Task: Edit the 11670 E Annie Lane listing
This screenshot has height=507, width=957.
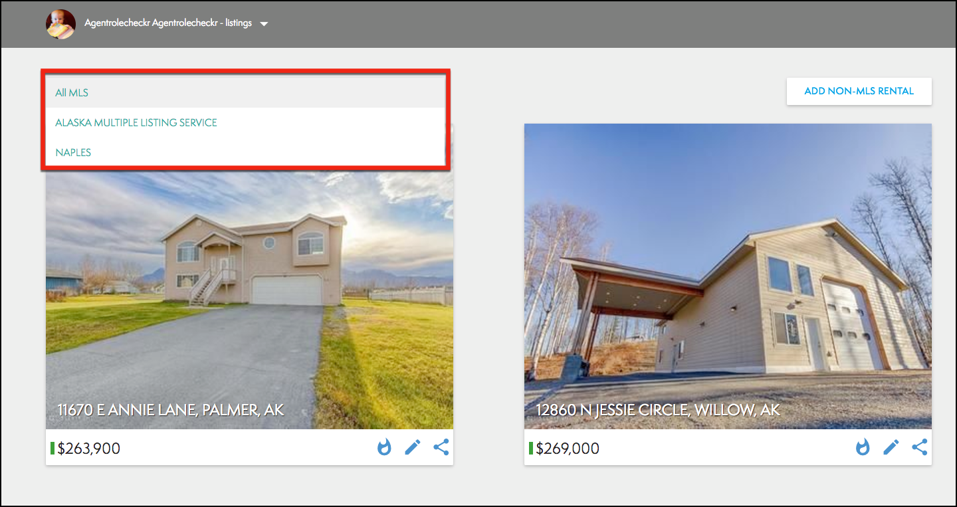Action: [x=413, y=447]
